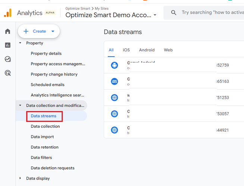This screenshot has height=186, width=244.
Task: Click the Create button label
Action: [40, 31]
